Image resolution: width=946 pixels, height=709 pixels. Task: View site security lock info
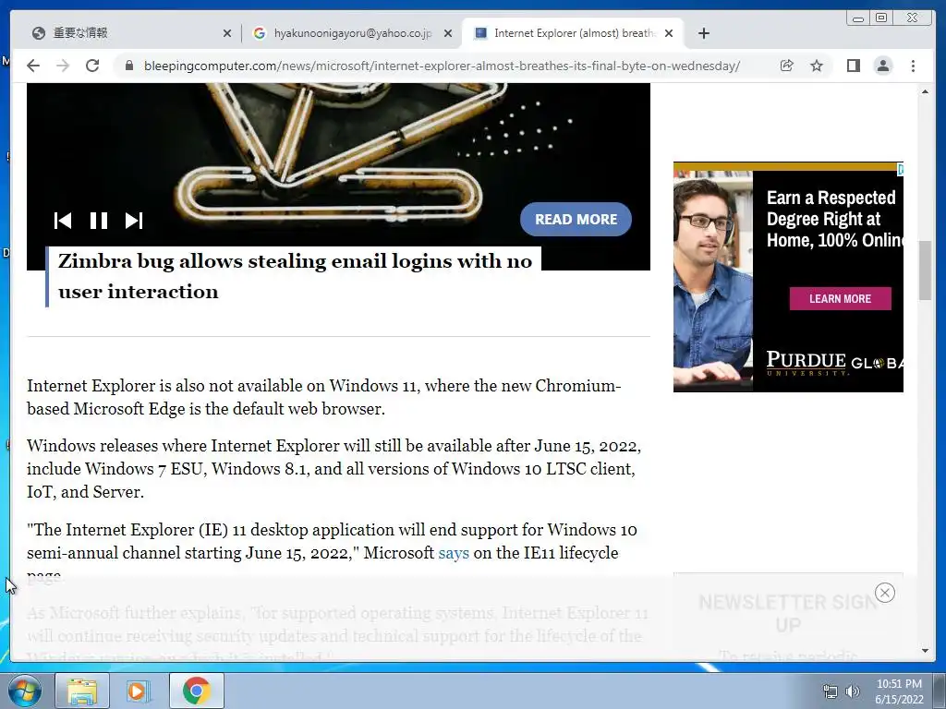129,66
